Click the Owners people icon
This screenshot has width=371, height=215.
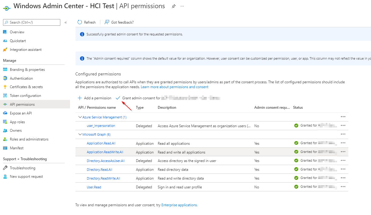tap(5, 131)
